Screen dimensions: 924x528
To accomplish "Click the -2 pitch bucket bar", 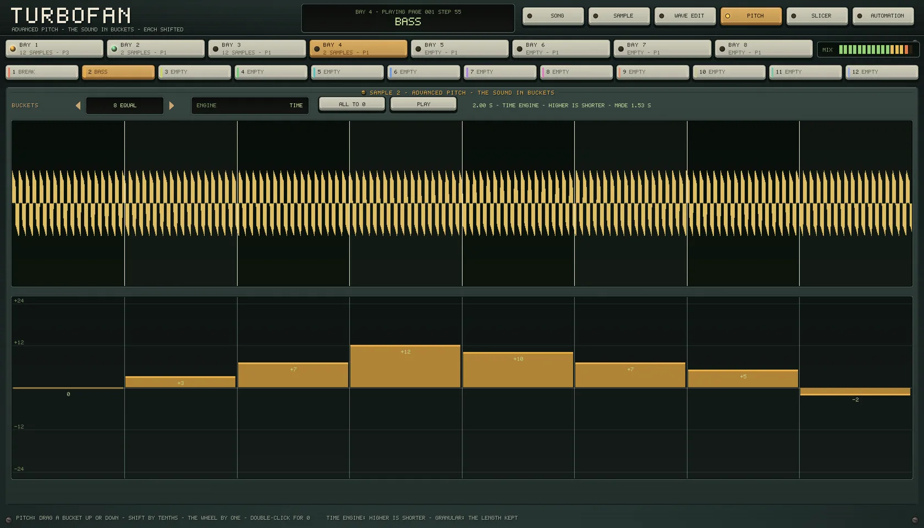I will [x=855, y=392].
